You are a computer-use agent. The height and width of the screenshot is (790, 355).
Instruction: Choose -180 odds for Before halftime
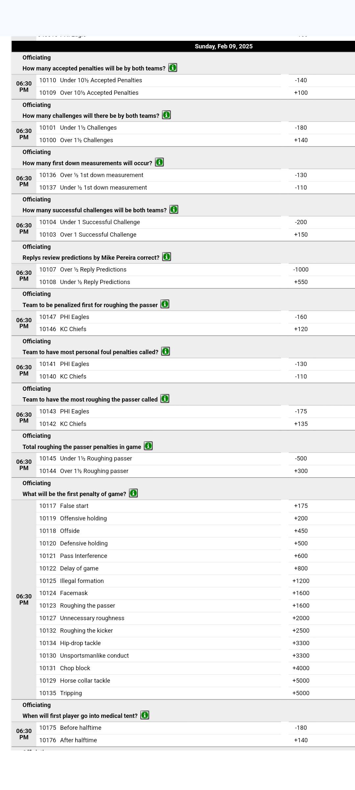point(301,728)
